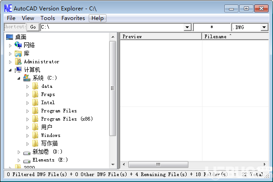This screenshot has width=273, height=182.
Task: Click the file list horizontal scrollbar thumb
Action: [x=158, y=164]
